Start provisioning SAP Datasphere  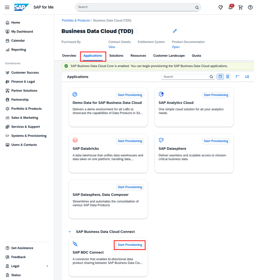(216, 141)
